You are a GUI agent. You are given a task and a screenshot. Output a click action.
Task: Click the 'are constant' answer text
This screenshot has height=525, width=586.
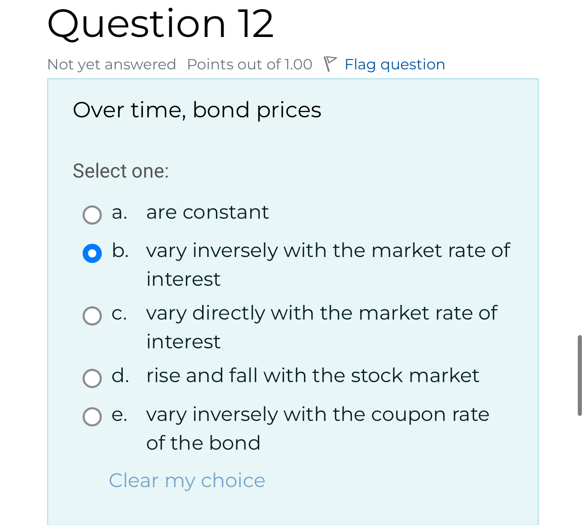click(x=208, y=212)
